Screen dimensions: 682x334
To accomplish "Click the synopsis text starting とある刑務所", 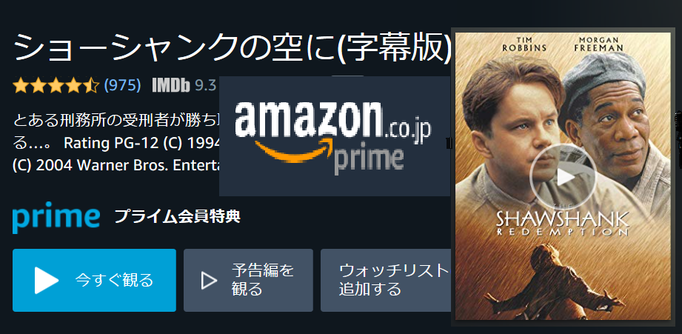I will click(x=116, y=141).
